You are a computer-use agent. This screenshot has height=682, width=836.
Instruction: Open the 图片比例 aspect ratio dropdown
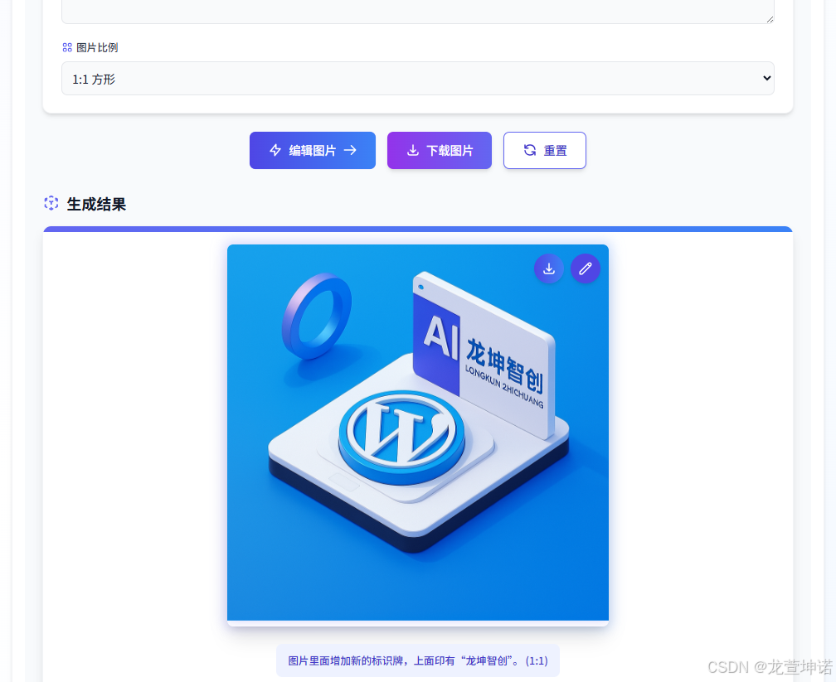(x=417, y=79)
